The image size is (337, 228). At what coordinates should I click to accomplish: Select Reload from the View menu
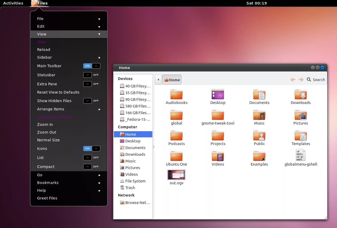coord(44,49)
